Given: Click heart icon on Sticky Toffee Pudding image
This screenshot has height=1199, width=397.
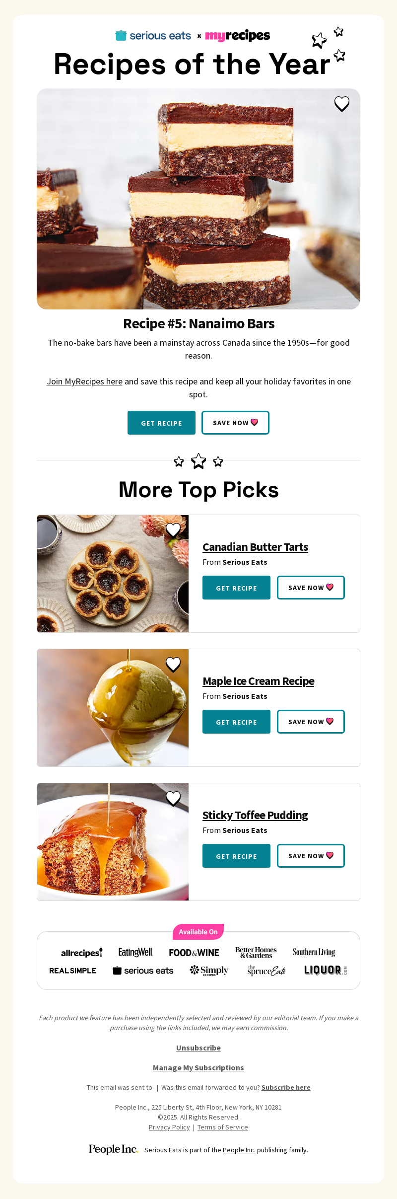Looking at the screenshot, I should point(173,798).
